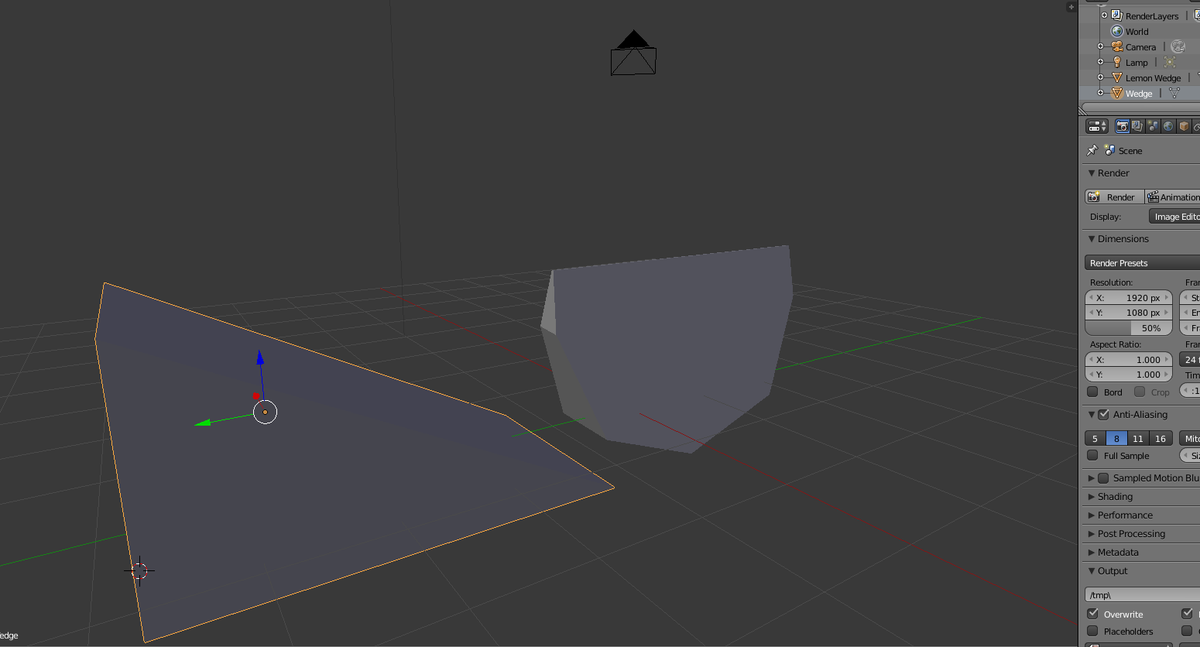Screen dimensions: 1200x647
Task: Open the Render Presets dropdown
Action: 1143,263
